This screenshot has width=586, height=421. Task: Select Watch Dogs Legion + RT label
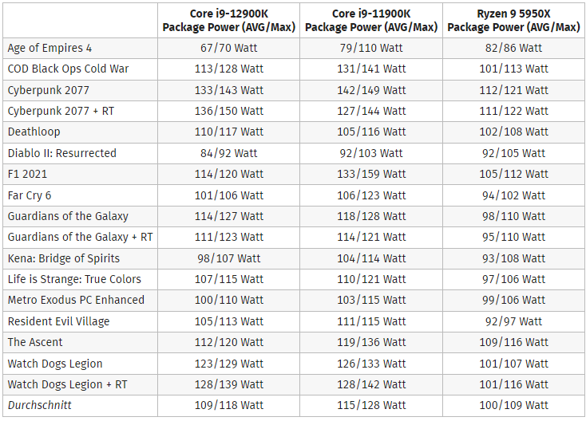(67, 385)
